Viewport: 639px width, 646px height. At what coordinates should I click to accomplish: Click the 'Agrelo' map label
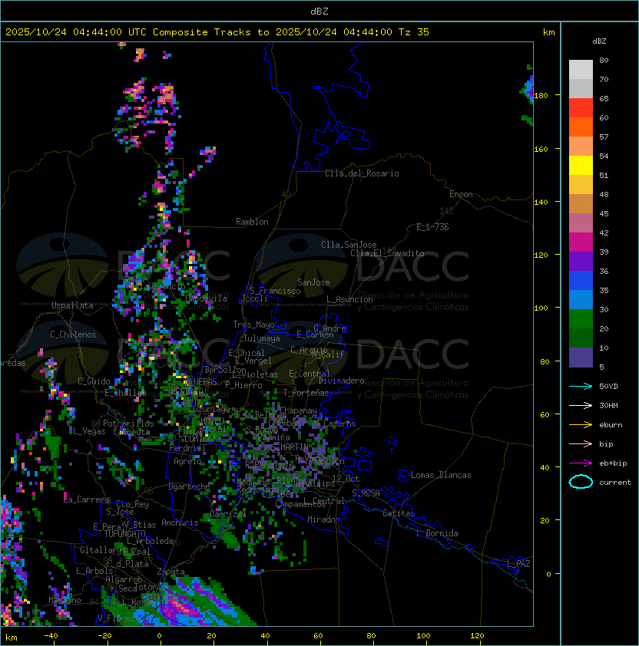click(x=187, y=461)
